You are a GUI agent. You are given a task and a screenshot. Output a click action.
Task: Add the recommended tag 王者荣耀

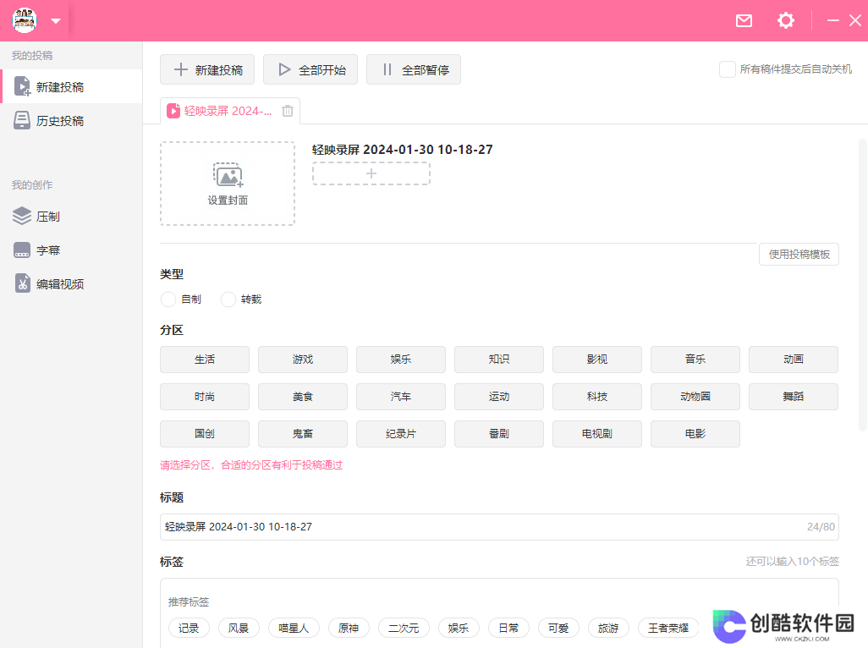(668, 628)
